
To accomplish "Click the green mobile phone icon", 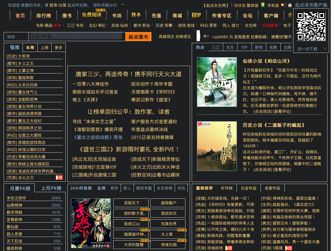I will click(263, 5).
